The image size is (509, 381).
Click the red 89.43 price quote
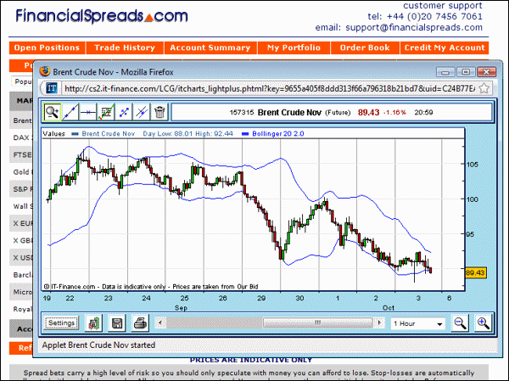tap(368, 112)
